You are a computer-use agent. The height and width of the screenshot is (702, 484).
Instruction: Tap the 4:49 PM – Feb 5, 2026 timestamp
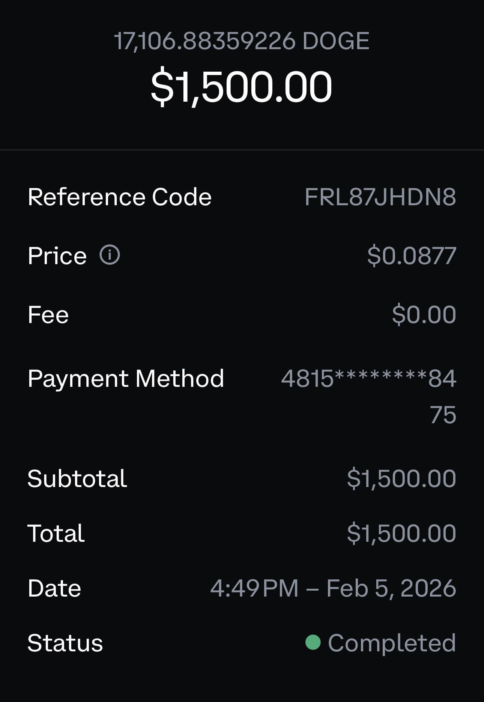(333, 588)
